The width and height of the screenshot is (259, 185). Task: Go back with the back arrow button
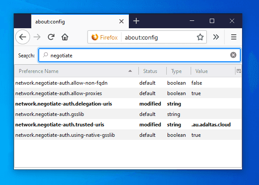click(23, 37)
